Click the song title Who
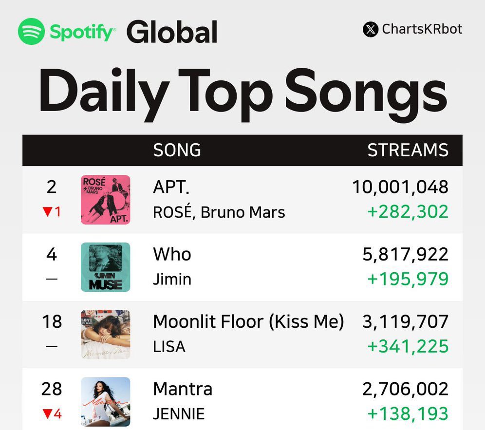The width and height of the screenshot is (485, 430). [x=172, y=254]
